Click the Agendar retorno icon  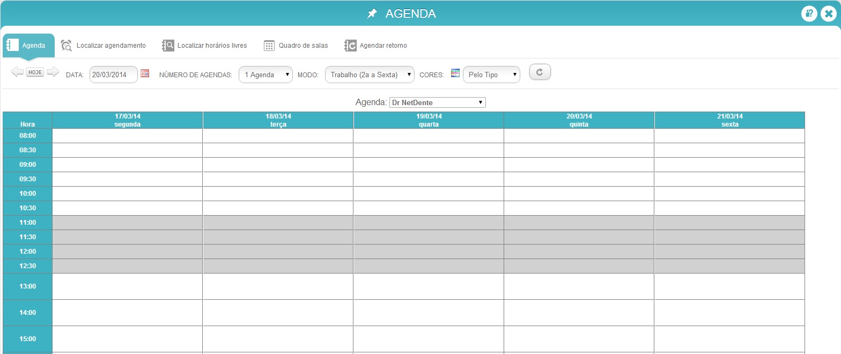click(x=350, y=46)
